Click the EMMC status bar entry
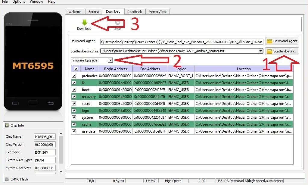The height and width of the screenshot is (185, 308). pos(151,181)
